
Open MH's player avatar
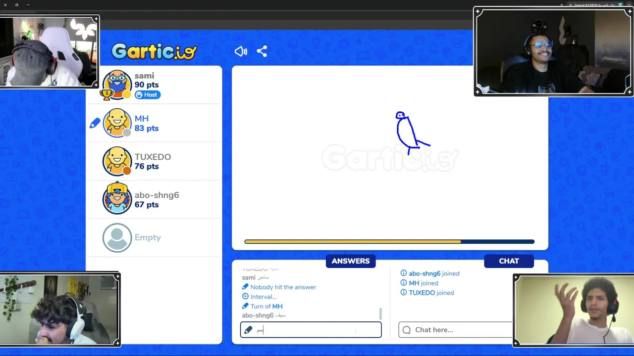[117, 123]
